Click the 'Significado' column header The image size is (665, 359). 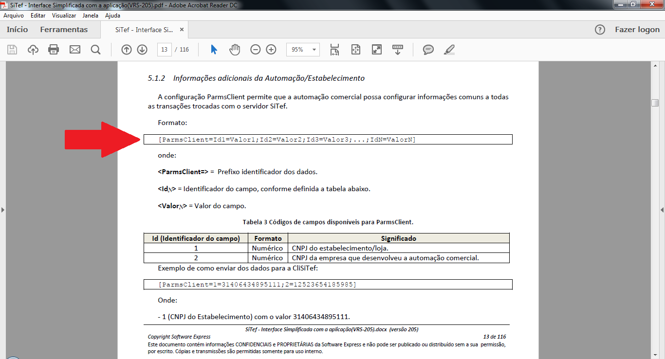398,238
